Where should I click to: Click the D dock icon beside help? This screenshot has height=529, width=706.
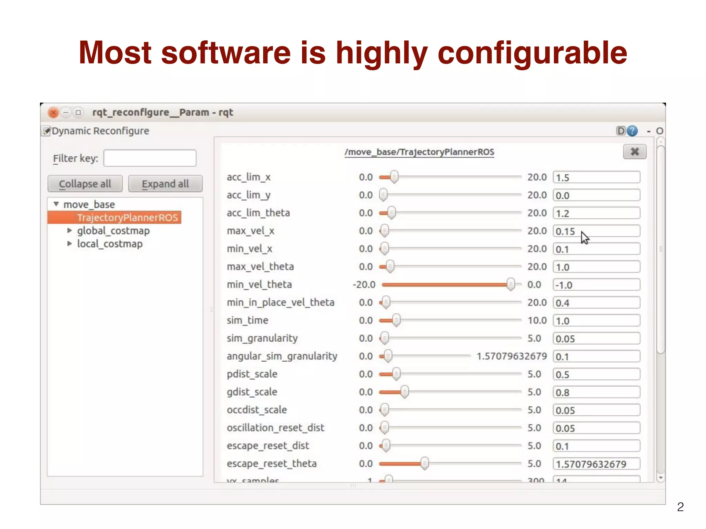[621, 131]
